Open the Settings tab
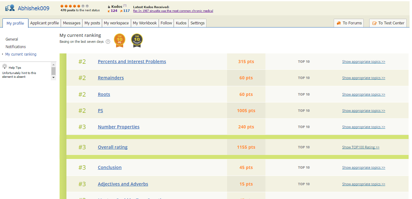This screenshot has width=412, height=199. (x=197, y=23)
